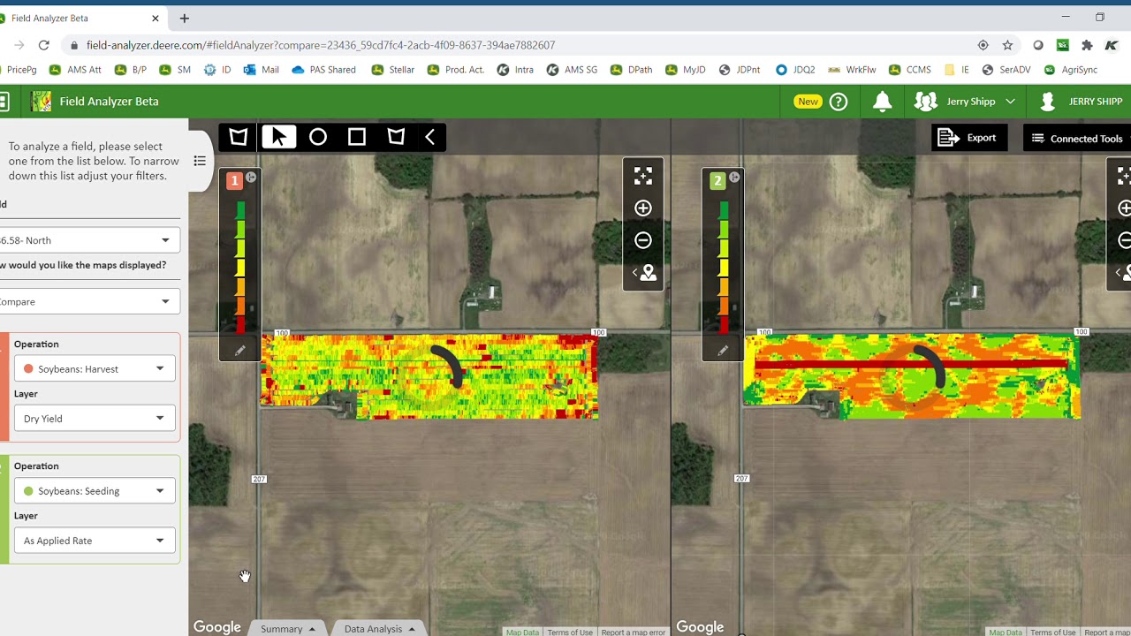Open the JERRY SHIPP user profile icon

pyautogui.click(x=1048, y=102)
